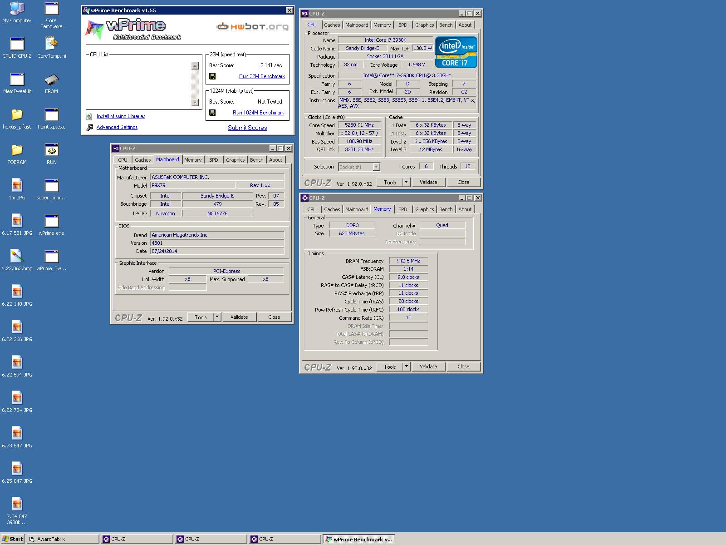This screenshot has height=545, width=726.
Task: Open Graphics tab in CPU window
Action: (424, 25)
